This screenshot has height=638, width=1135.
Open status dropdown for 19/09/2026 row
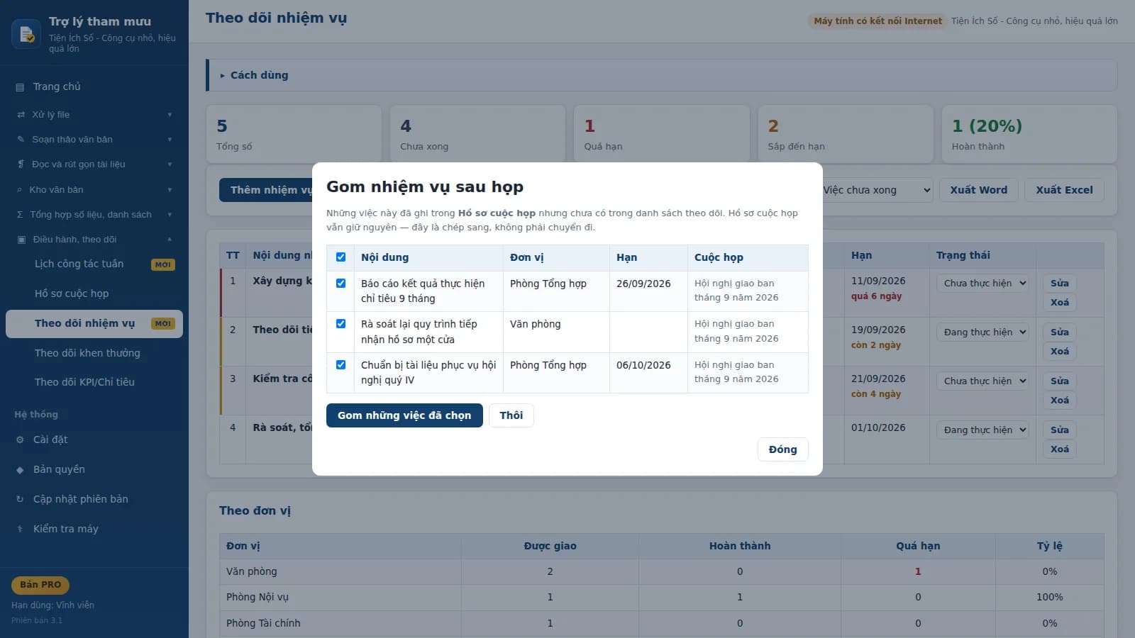[x=985, y=332]
